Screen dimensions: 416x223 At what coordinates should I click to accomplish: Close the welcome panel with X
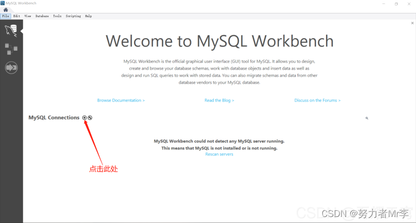point(412,23)
